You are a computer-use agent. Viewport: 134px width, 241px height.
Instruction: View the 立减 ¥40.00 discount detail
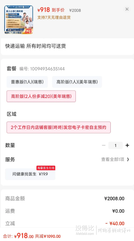point(65,223)
